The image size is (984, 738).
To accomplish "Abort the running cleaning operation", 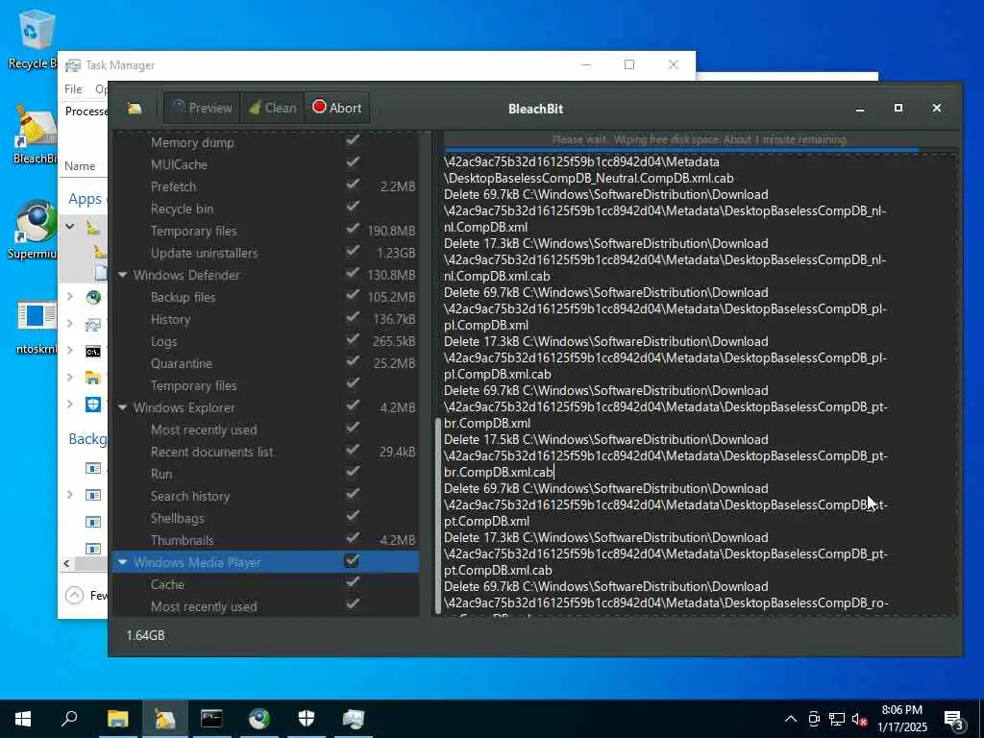I will 337,108.
